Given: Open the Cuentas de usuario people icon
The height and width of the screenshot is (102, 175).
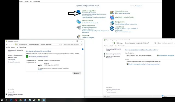Looking at the screenshot, I should (x=112, y=12).
